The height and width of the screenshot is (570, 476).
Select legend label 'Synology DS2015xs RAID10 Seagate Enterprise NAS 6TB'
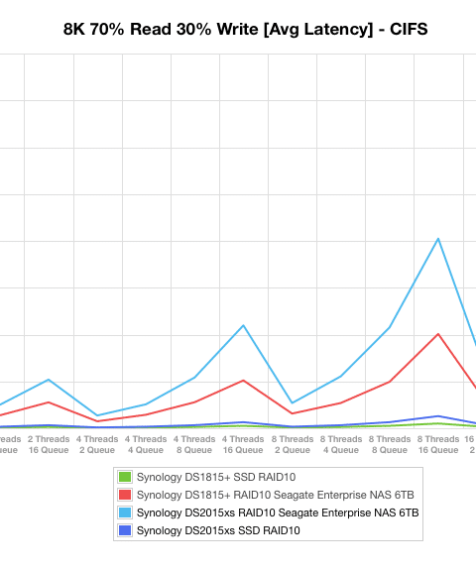coord(278,513)
